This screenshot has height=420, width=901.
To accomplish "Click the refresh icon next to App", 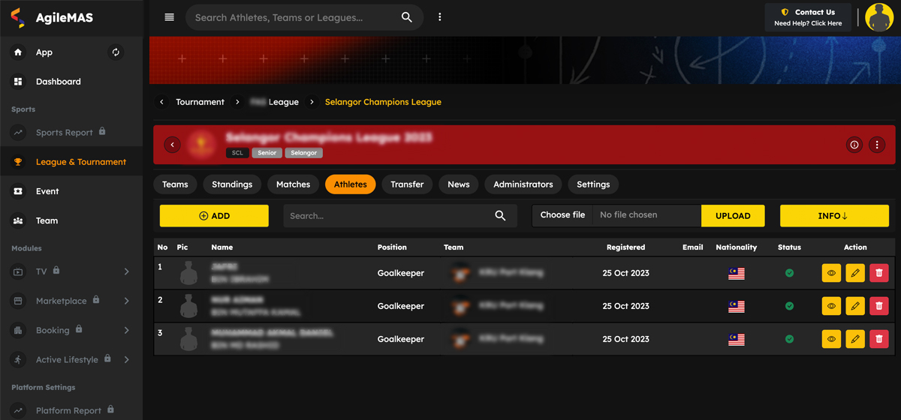I will pyautogui.click(x=116, y=52).
